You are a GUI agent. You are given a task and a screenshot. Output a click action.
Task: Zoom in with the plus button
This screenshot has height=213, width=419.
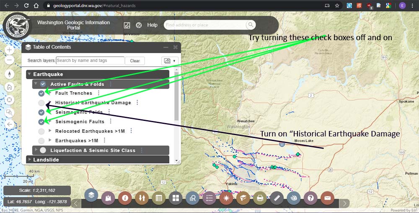click(x=10, y=50)
